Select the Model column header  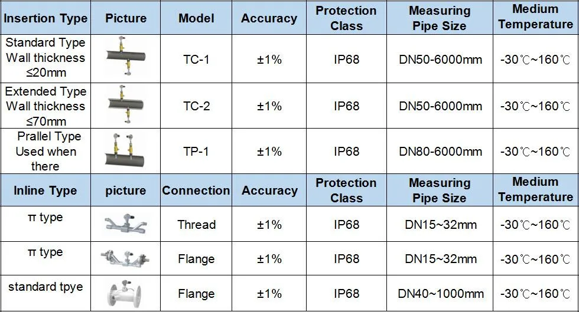(x=196, y=18)
